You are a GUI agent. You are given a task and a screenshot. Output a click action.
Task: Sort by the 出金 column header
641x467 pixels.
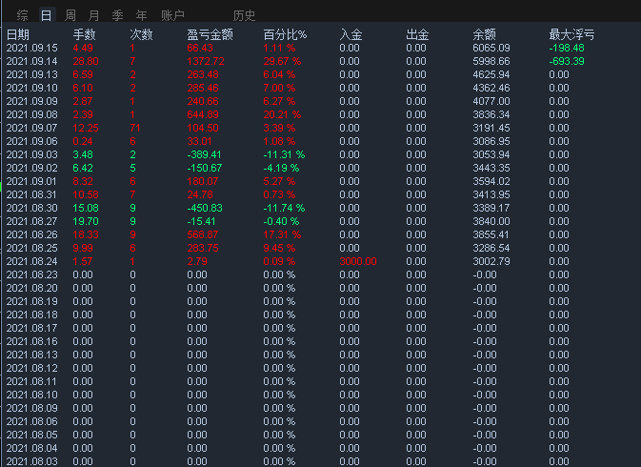pyautogui.click(x=417, y=34)
